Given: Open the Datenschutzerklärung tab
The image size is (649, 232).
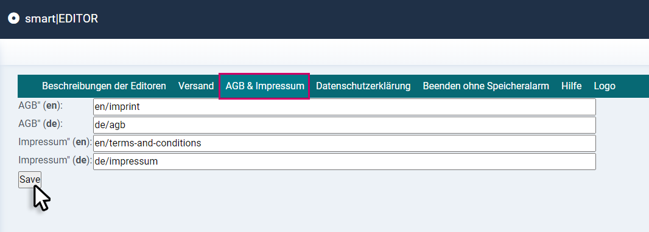Looking at the screenshot, I should [363, 86].
